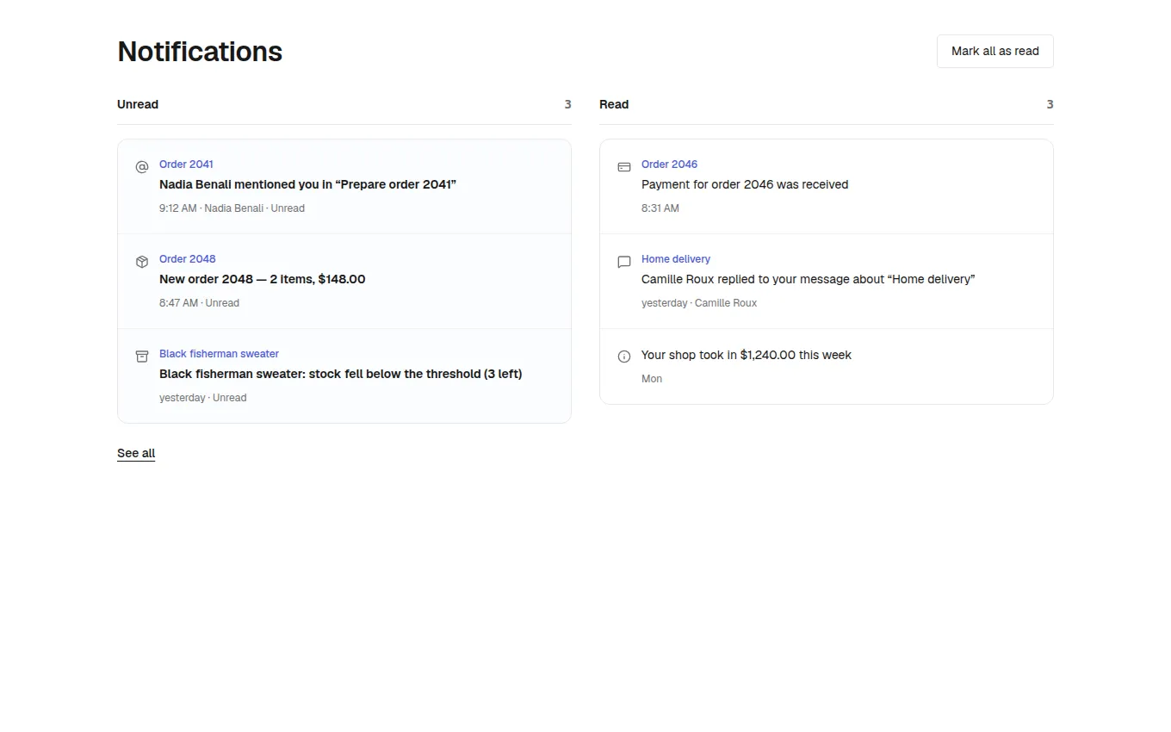Follow the Home delivery link
Image resolution: width=1171 pixels, height=732 pixels.
[676, 259]
